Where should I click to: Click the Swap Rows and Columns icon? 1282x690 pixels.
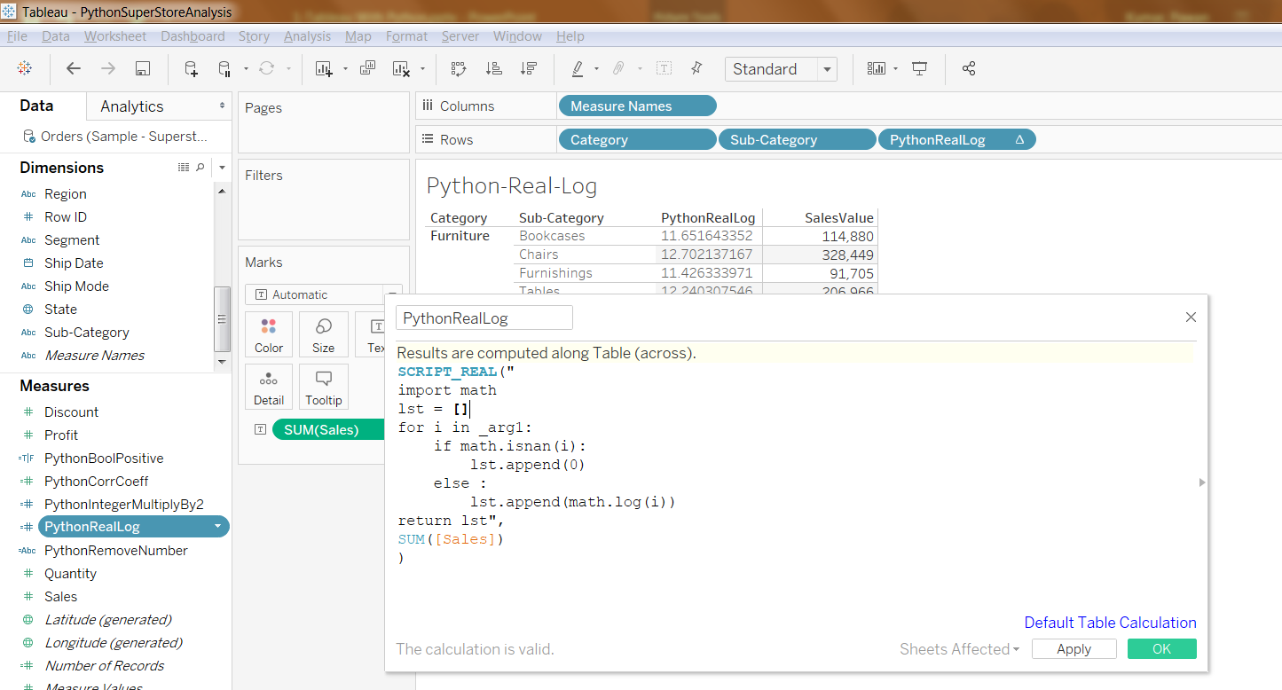coord(458,69)
